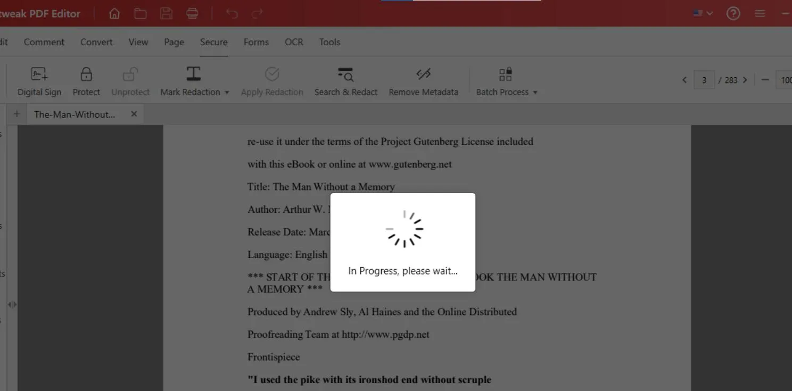Screen dimensions: 792x391
Task: Print the document using the printer icon
Action: (x=192, y=13)
